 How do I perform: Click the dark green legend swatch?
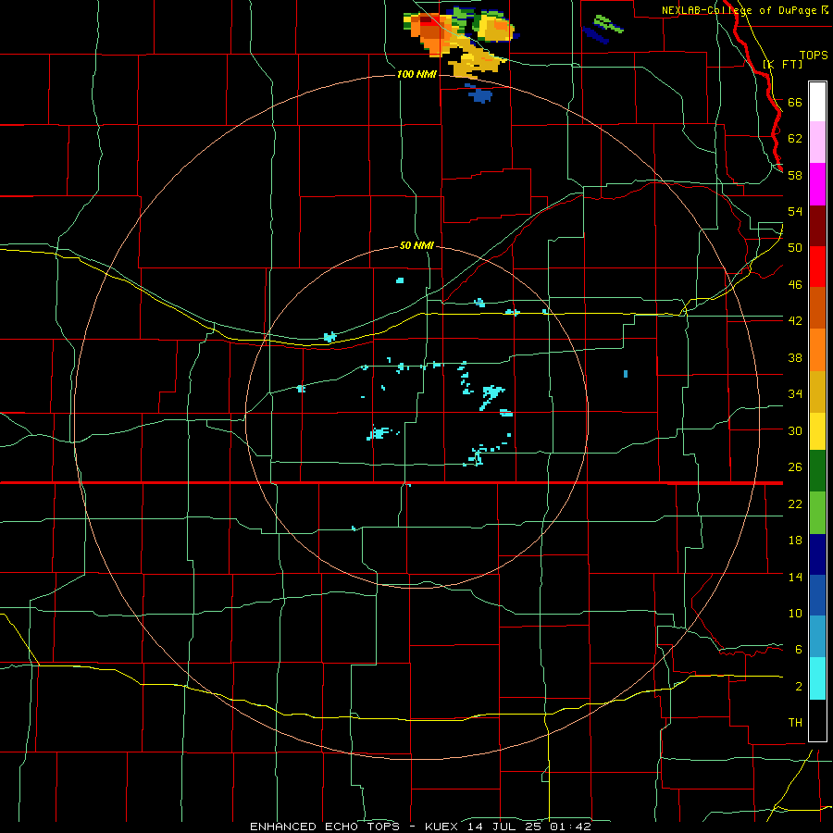pos(817,471)
